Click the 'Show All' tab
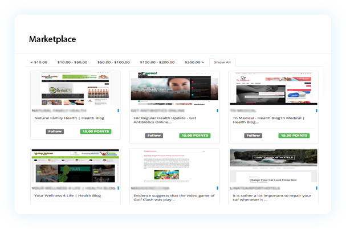 click(x=222, y=63)
